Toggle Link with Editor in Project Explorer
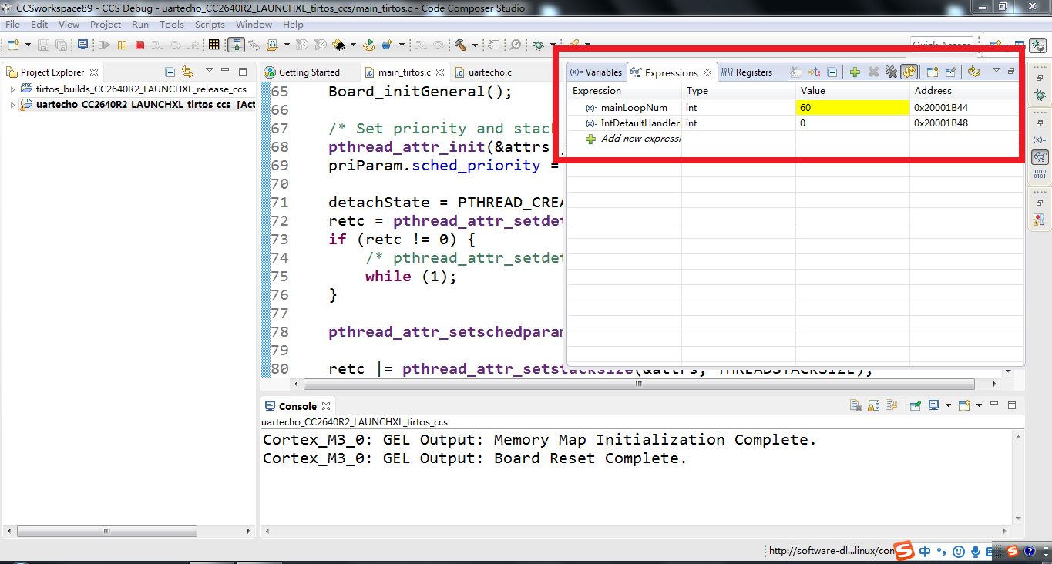The width and height of the screenshot is (1052, 564). click(187, 72)
